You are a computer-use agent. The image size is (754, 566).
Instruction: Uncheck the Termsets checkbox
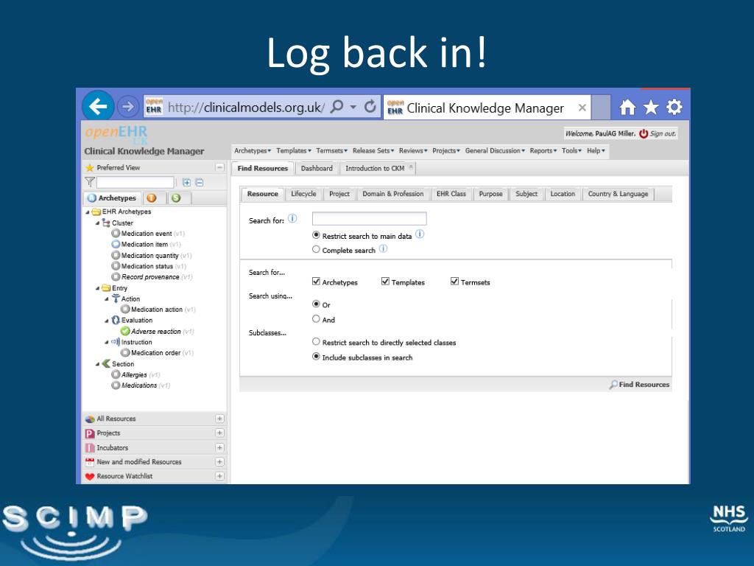tap(454, 282)
